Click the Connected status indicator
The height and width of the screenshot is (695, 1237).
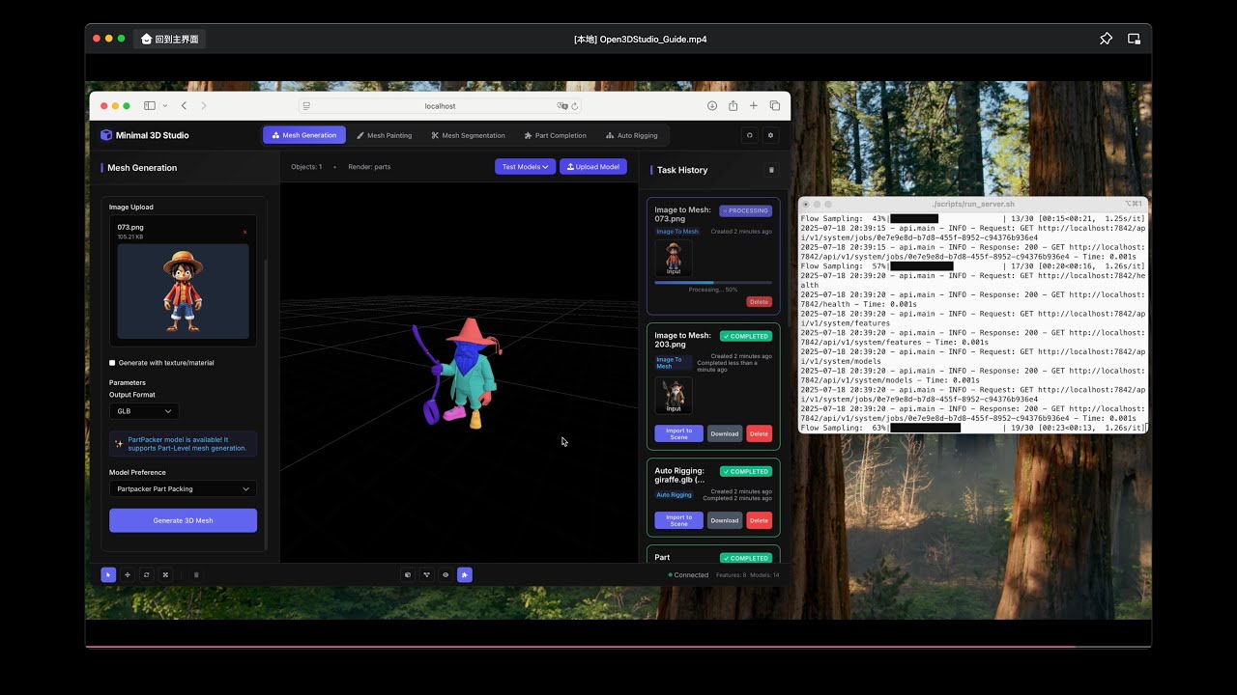[688, 574]
